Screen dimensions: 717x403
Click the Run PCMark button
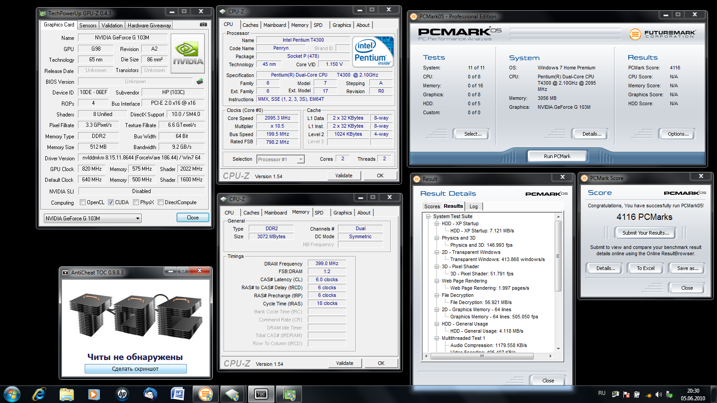coord(557,156)
